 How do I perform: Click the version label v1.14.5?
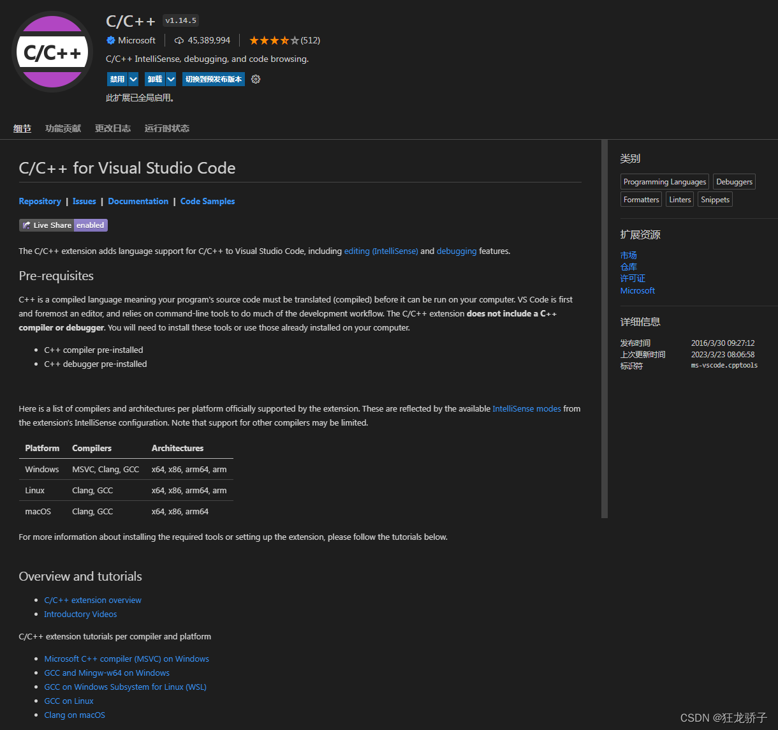(x=180, y=21)
